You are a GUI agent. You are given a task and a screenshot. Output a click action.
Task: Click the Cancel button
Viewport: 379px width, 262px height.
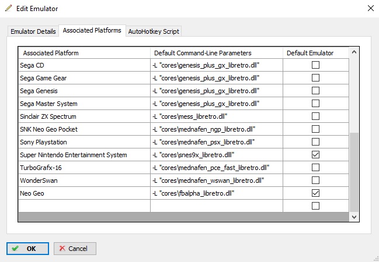tap(75, 249)
